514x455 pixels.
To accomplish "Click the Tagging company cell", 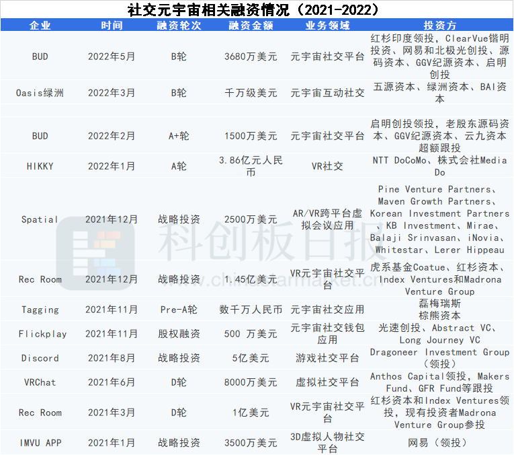I will click(x=40, y=310).
